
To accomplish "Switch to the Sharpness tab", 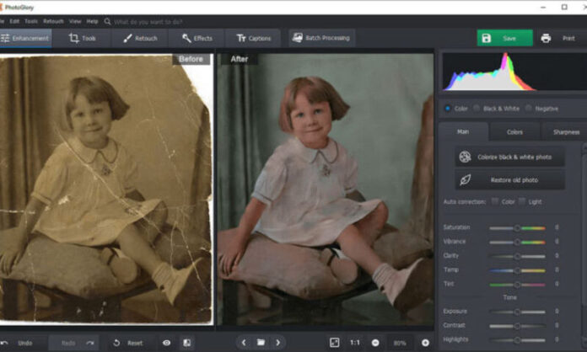I will tap(565, 132).
